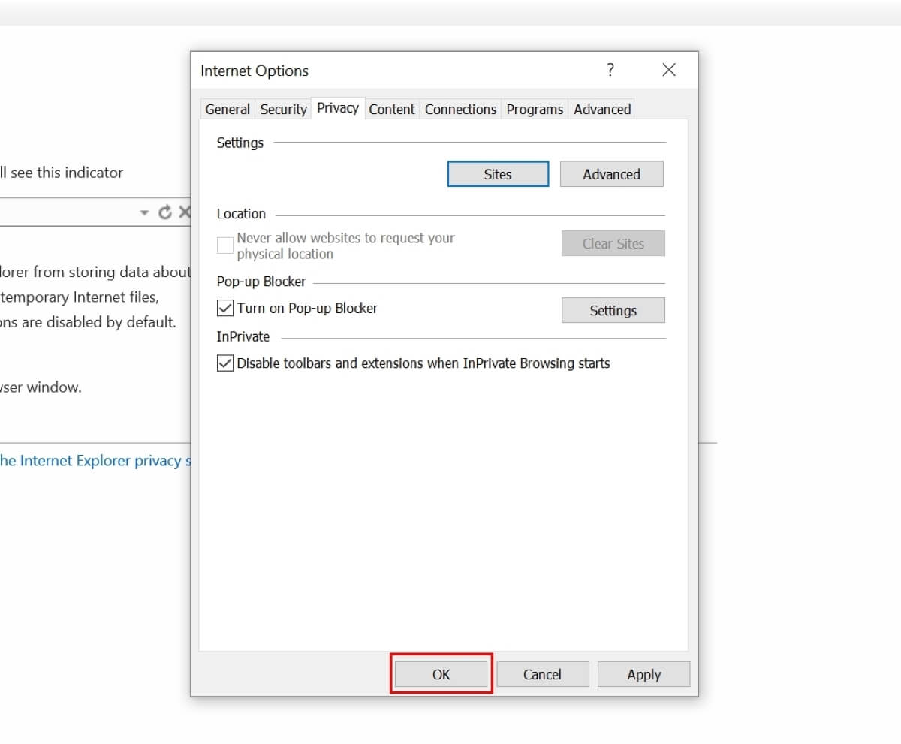The image size is (901, 744).
Task: Uncheck Turn on Pop-up Blocker
Action: click(x=224, y=308)
